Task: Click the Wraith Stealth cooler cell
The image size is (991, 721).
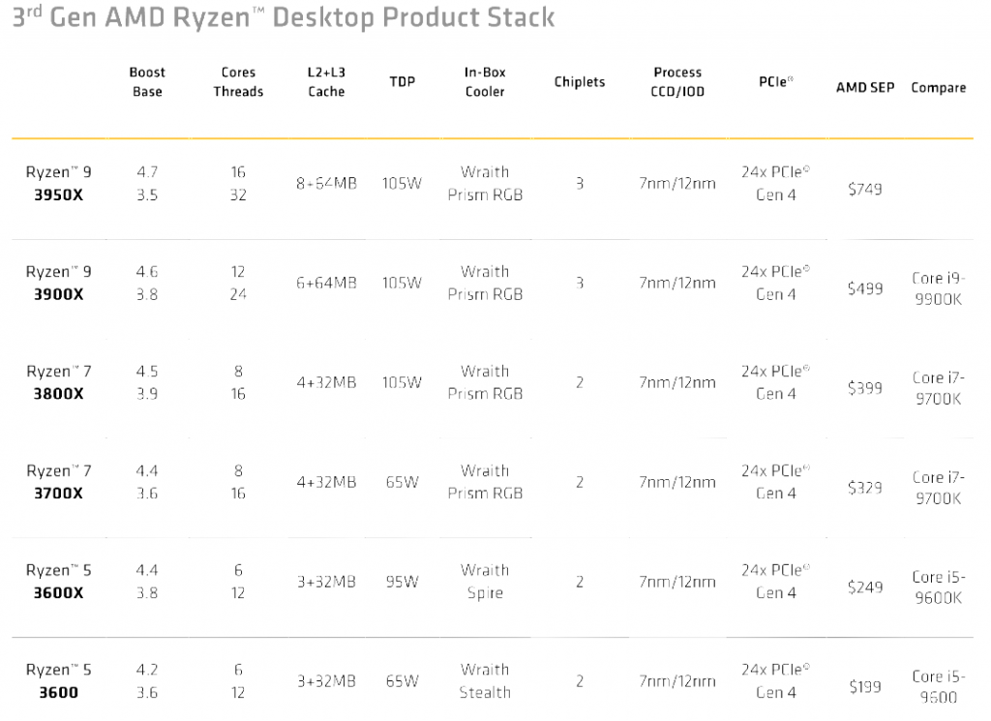Action: pos(485,681)
